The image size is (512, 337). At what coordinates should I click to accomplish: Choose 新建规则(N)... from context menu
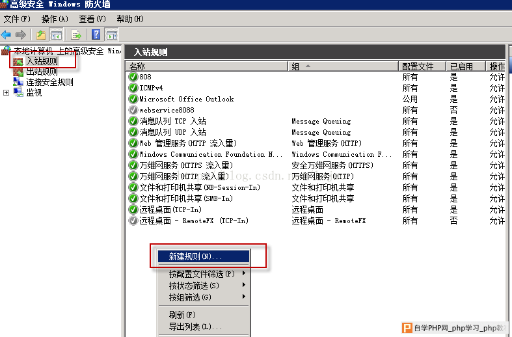coord(204,256)
